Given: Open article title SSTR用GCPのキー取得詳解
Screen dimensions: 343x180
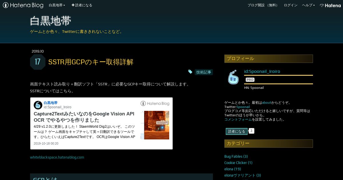Looking at the screenshot, I should (x=91, y=62).
